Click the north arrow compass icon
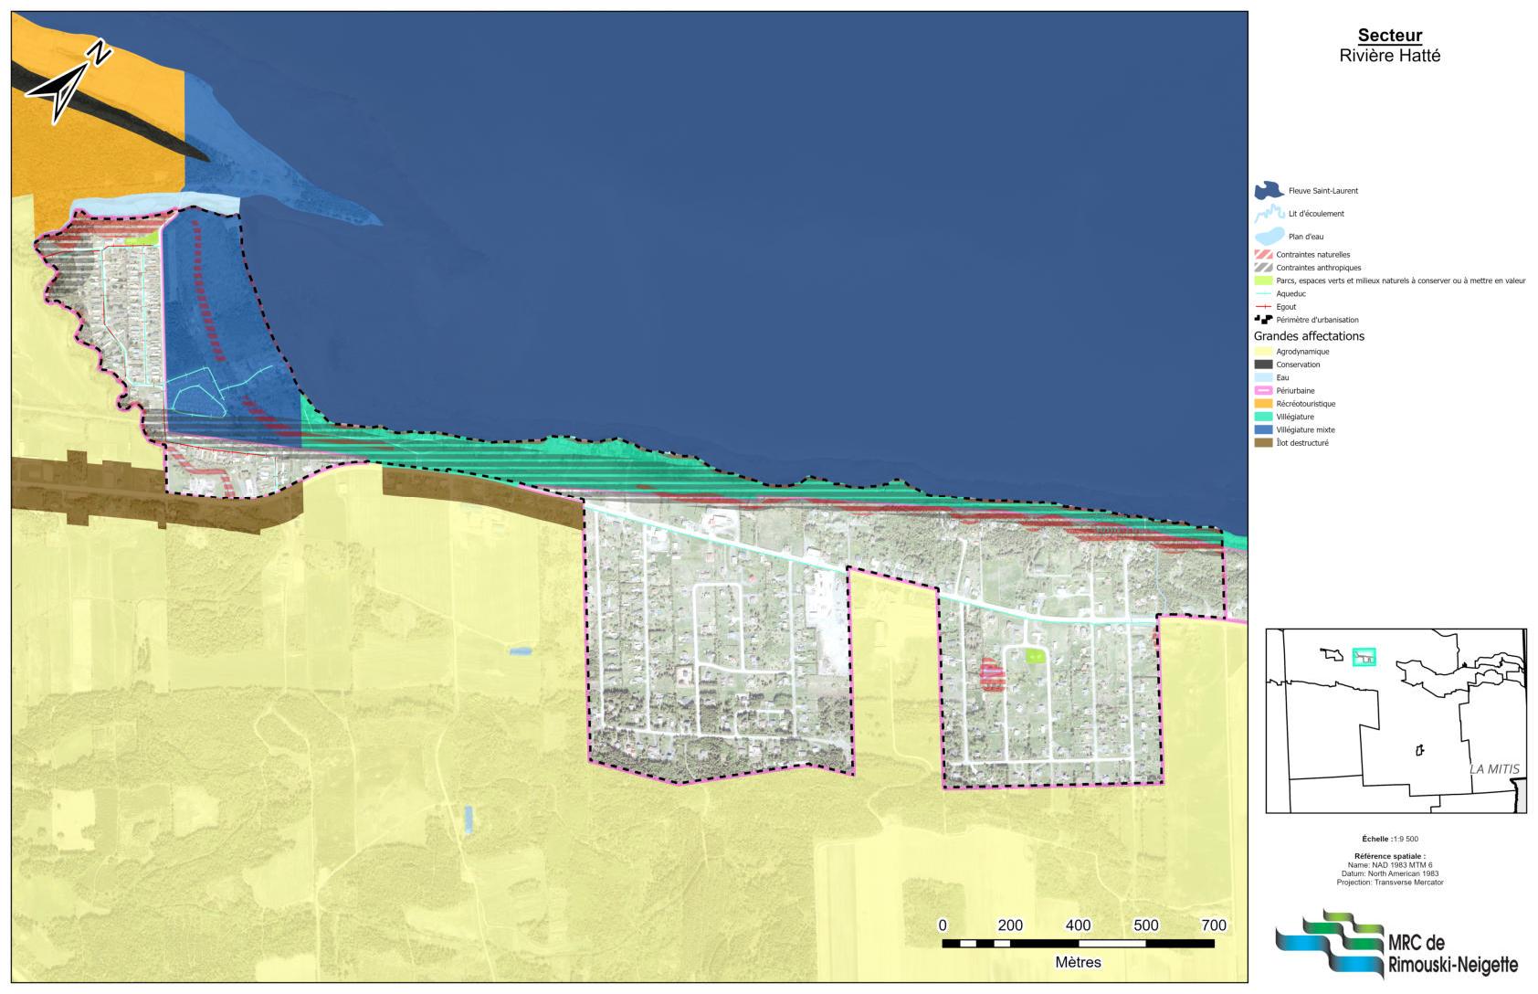This screenshot has height=994, width=1538. (67, 81)
